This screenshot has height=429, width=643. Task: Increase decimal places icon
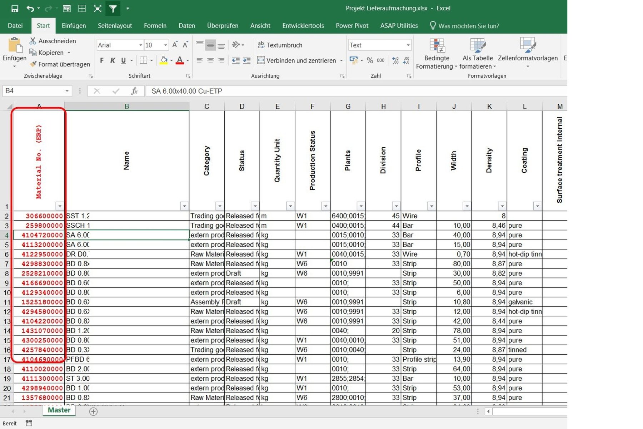395,60
